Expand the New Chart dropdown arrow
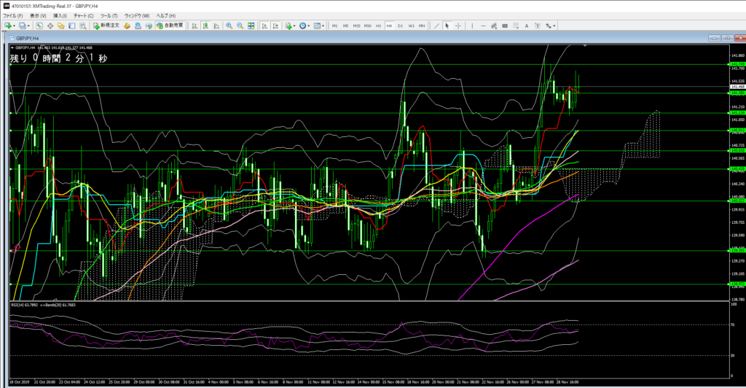The height and width of the screenshot is (388, 746). 15,26
